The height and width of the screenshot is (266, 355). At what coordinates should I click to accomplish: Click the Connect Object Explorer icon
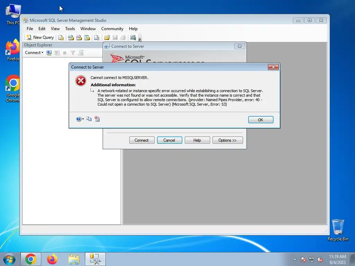[49, 53]
